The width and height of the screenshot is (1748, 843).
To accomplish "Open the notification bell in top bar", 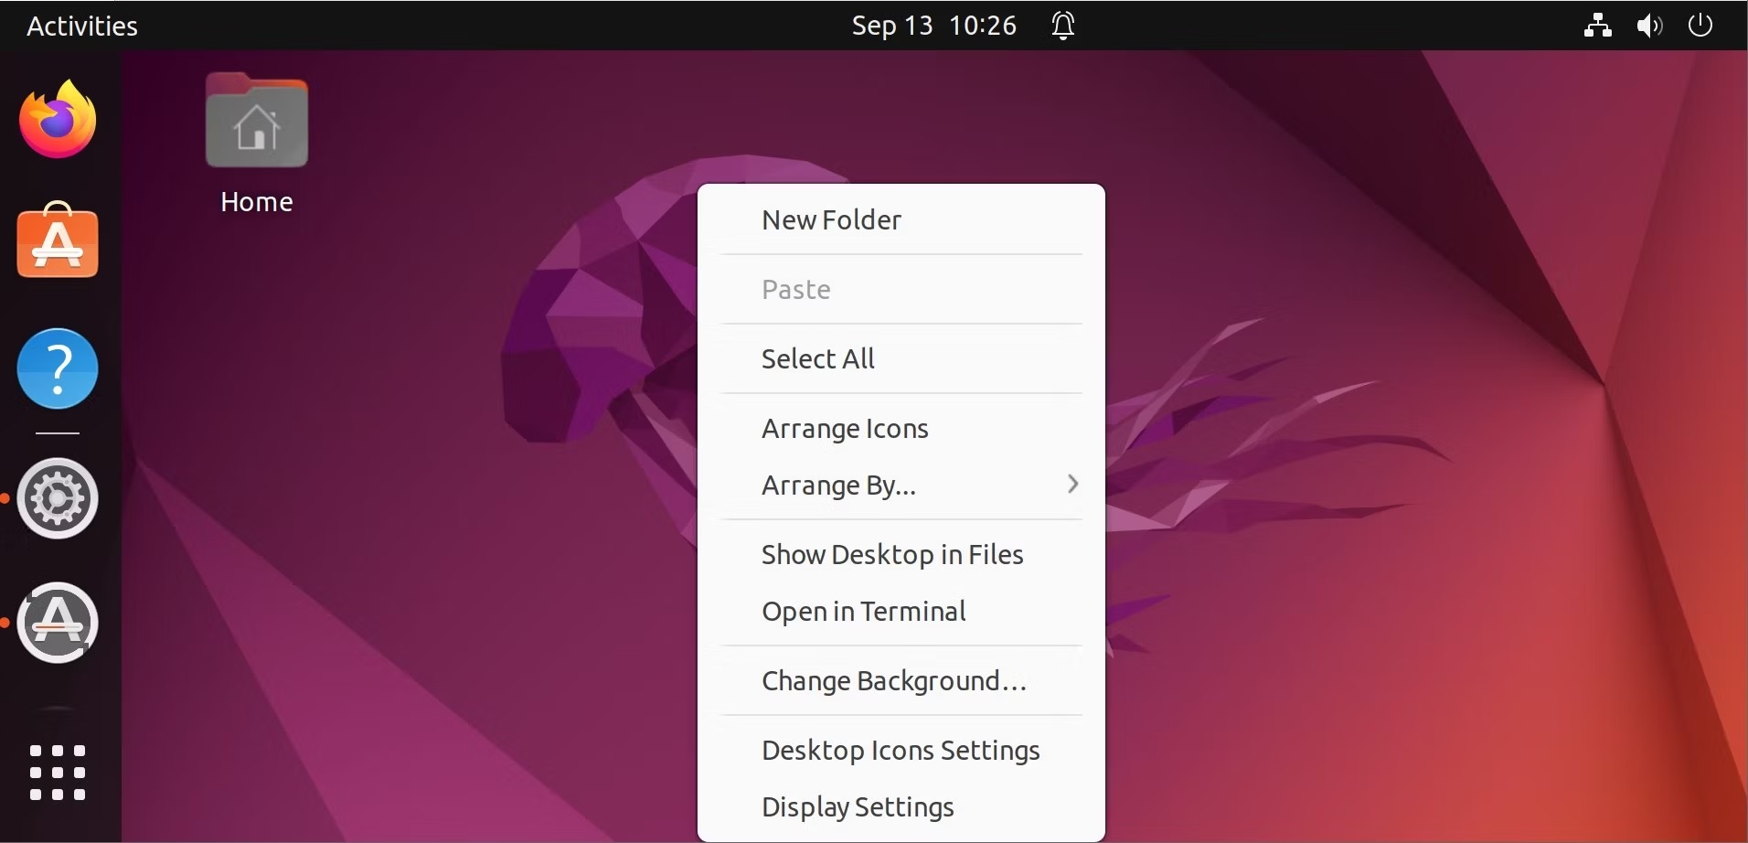I will click(x=1062, y=26).
